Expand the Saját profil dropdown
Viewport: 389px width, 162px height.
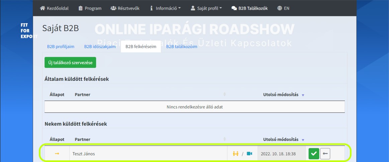tap(206, 8)
